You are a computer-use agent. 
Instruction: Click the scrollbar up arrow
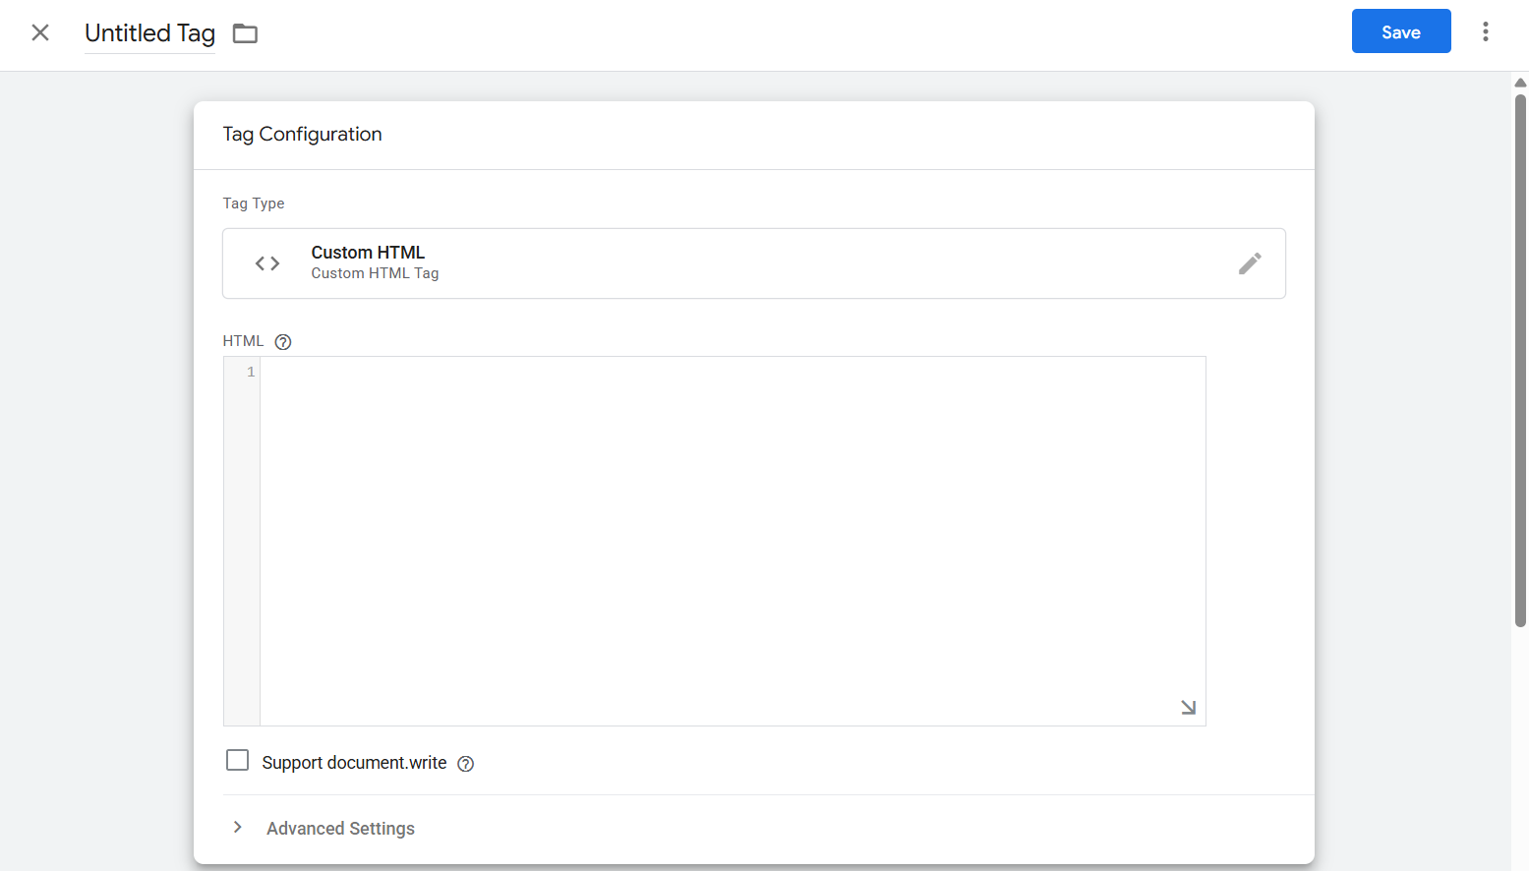(x=1520, y=83)
